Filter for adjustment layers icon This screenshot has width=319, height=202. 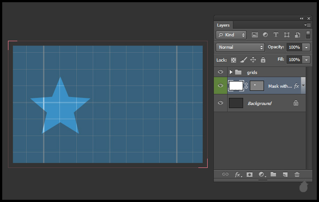pos(265,35)
